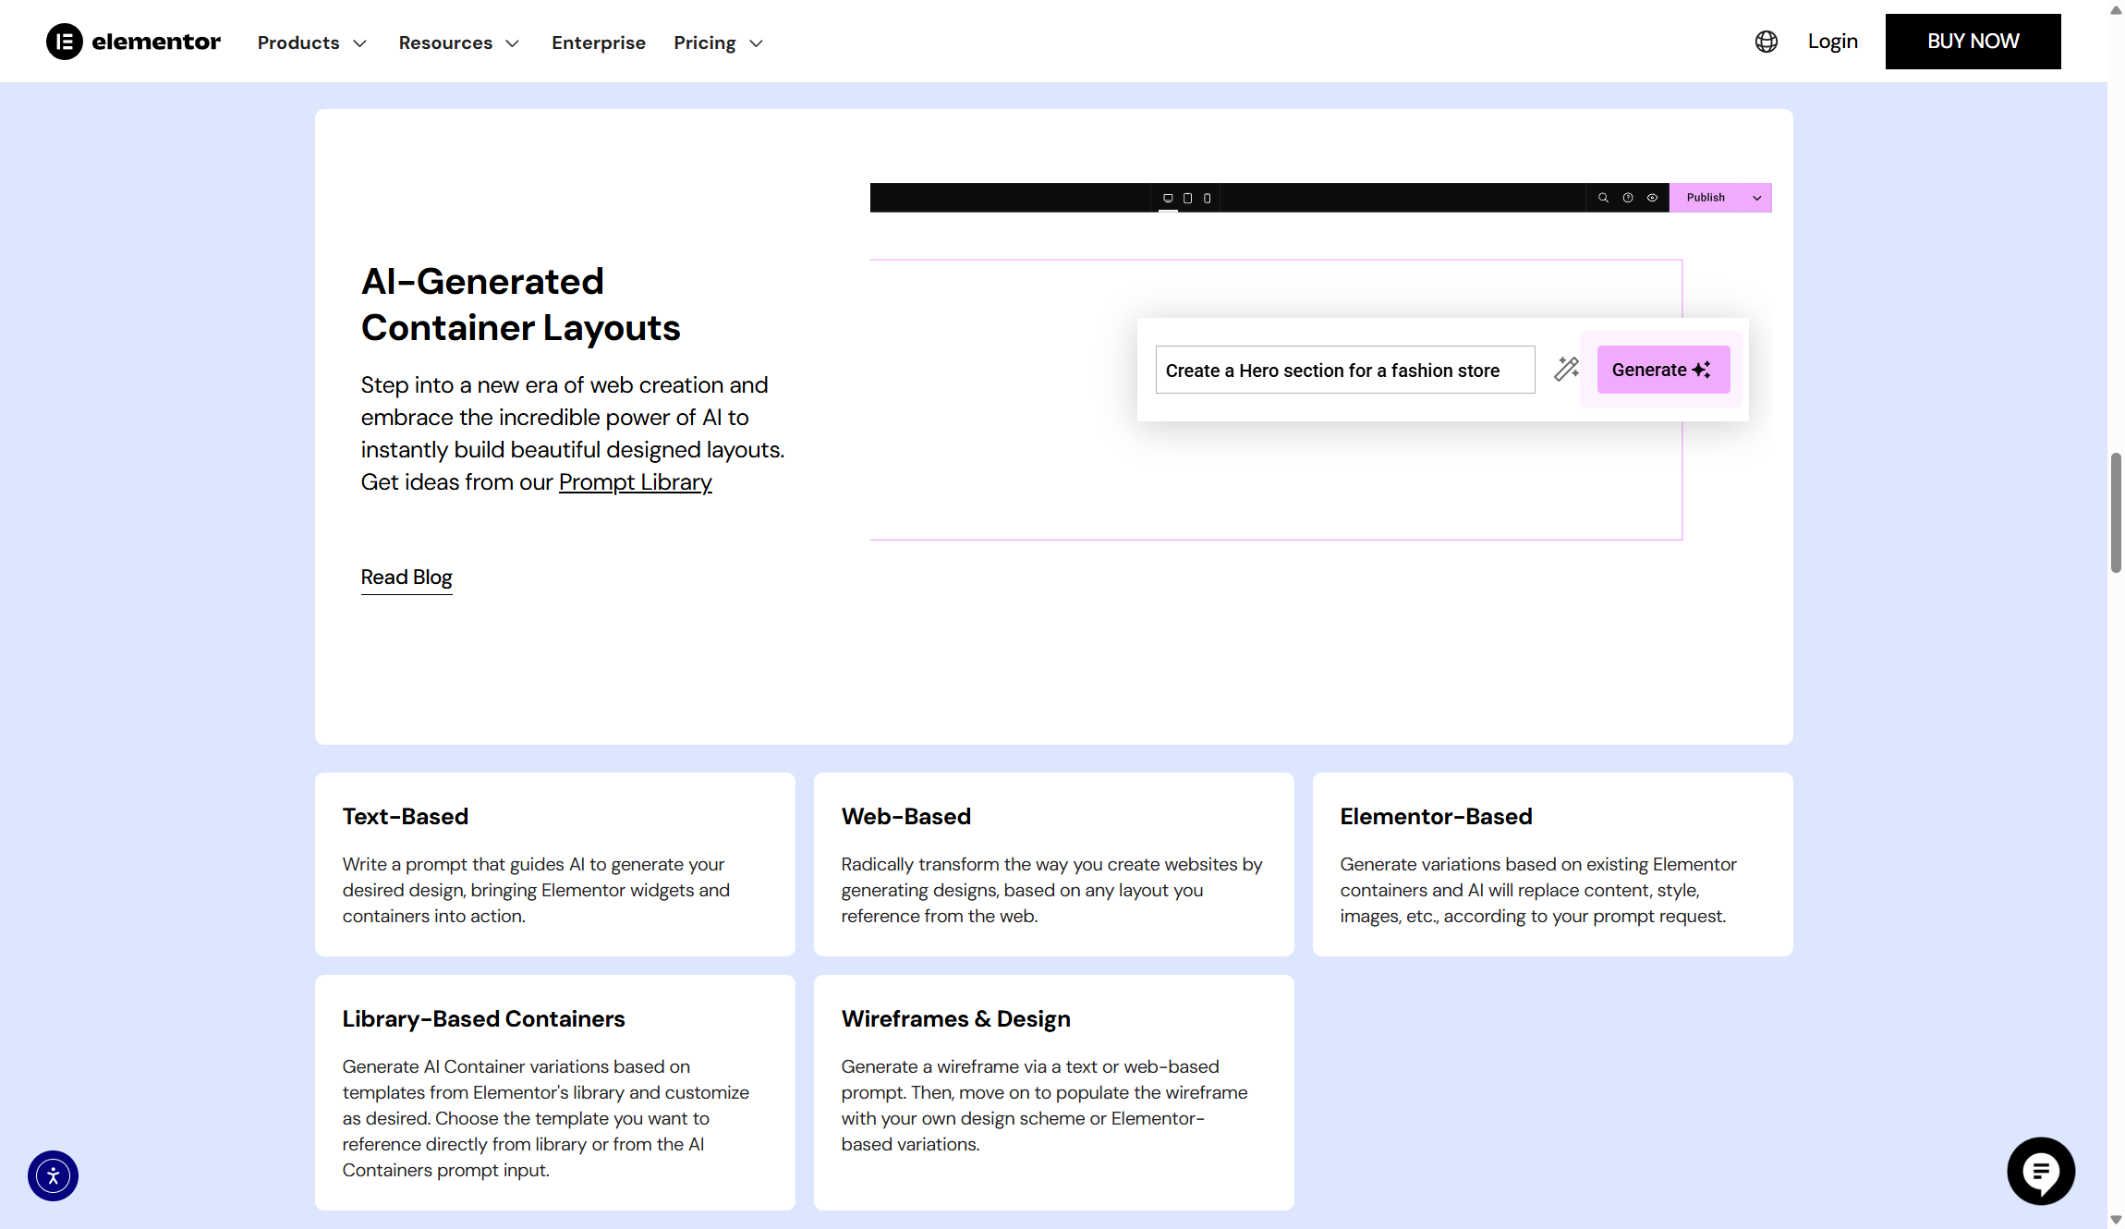This screenshot has height=1229, width=2125.
Task: Open the Read Blog link
Action: point(407,578)
